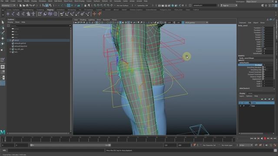Switch to the Animation shelf tab
Screen dimensions: 278x156
tap(60, 10)
